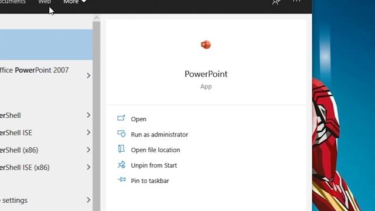Click the three-dot options icon in top bar

[296, 1]
